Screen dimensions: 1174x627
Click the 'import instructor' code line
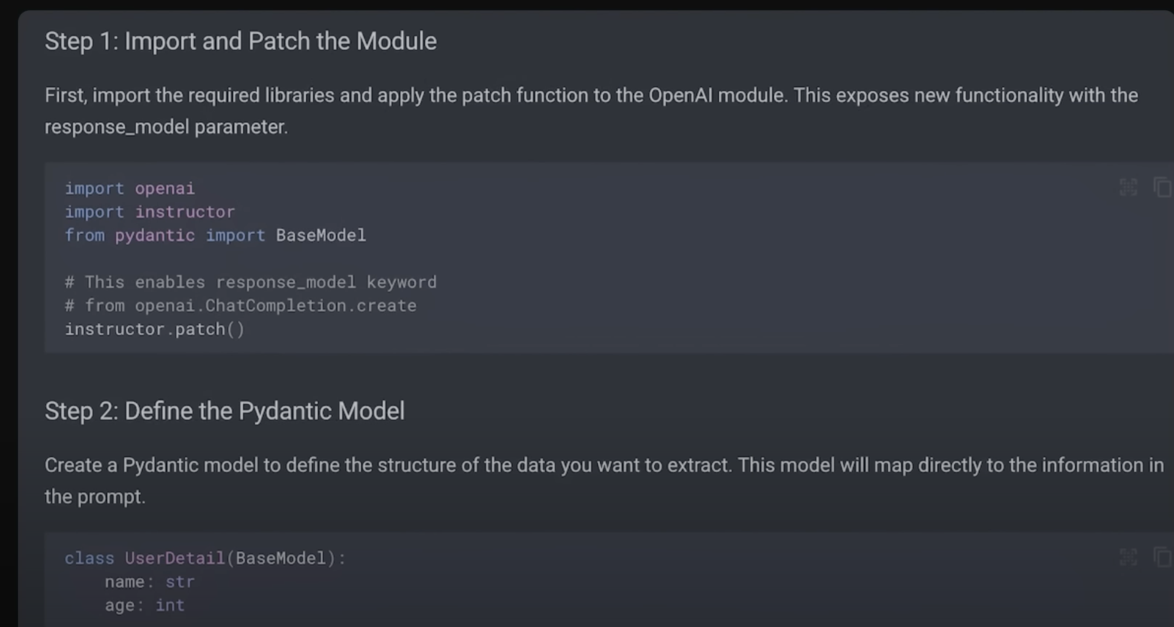point(150,212)
